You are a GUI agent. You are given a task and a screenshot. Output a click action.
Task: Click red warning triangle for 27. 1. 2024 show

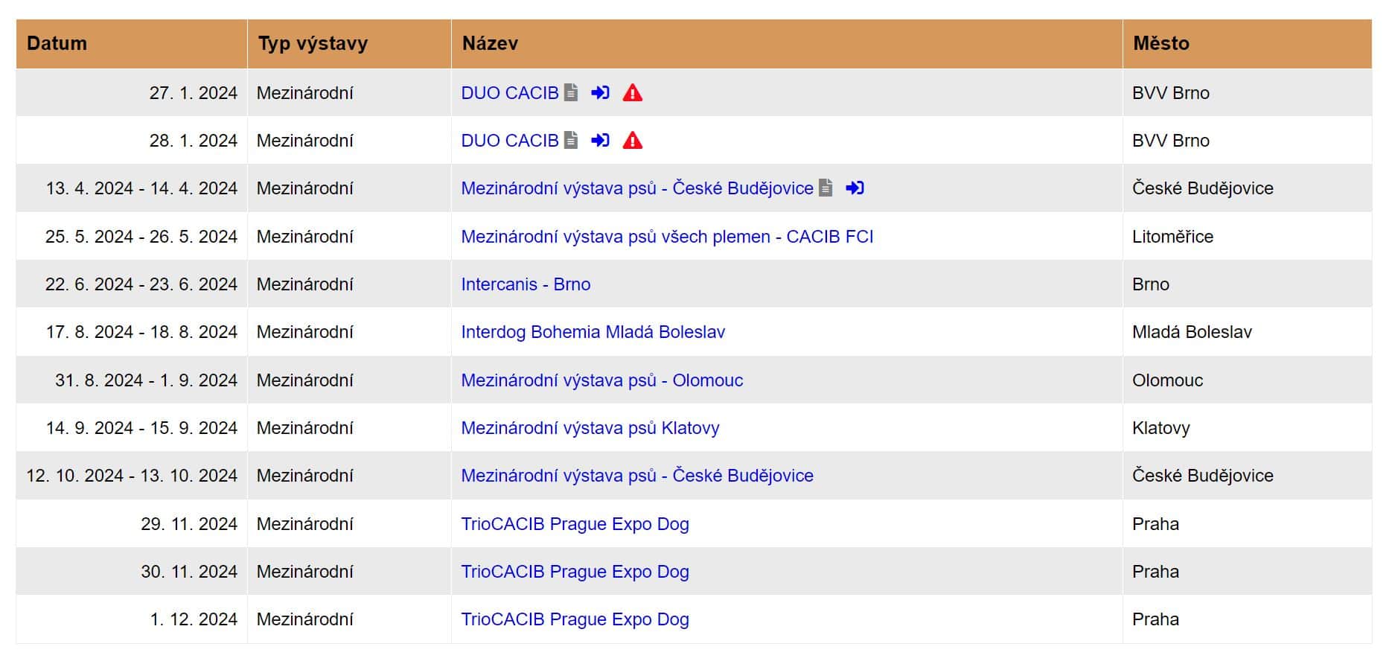click(633, 92)
